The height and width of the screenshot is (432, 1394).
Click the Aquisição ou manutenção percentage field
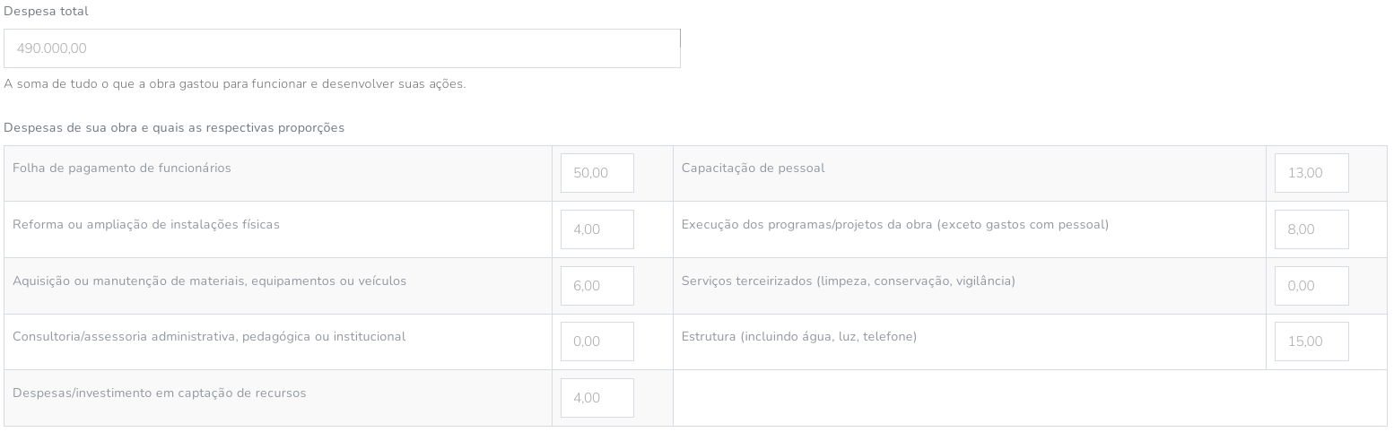[x=597, y=286]
